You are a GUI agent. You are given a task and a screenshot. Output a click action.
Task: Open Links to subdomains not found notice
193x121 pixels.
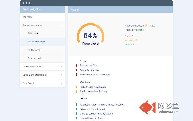click(96, 114)
